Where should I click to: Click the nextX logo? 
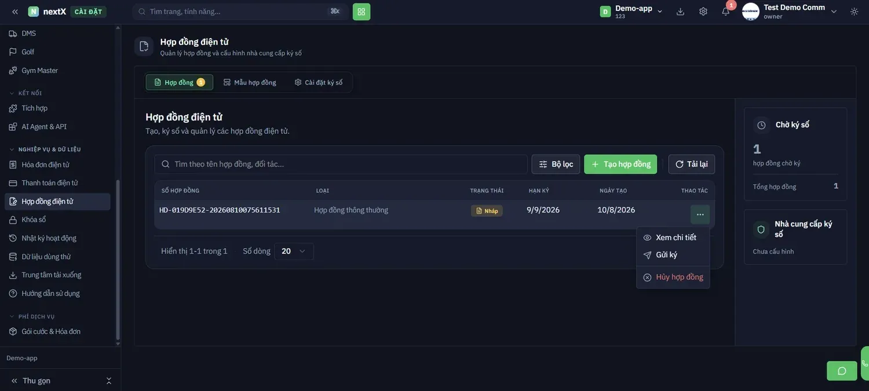[47, 12]
